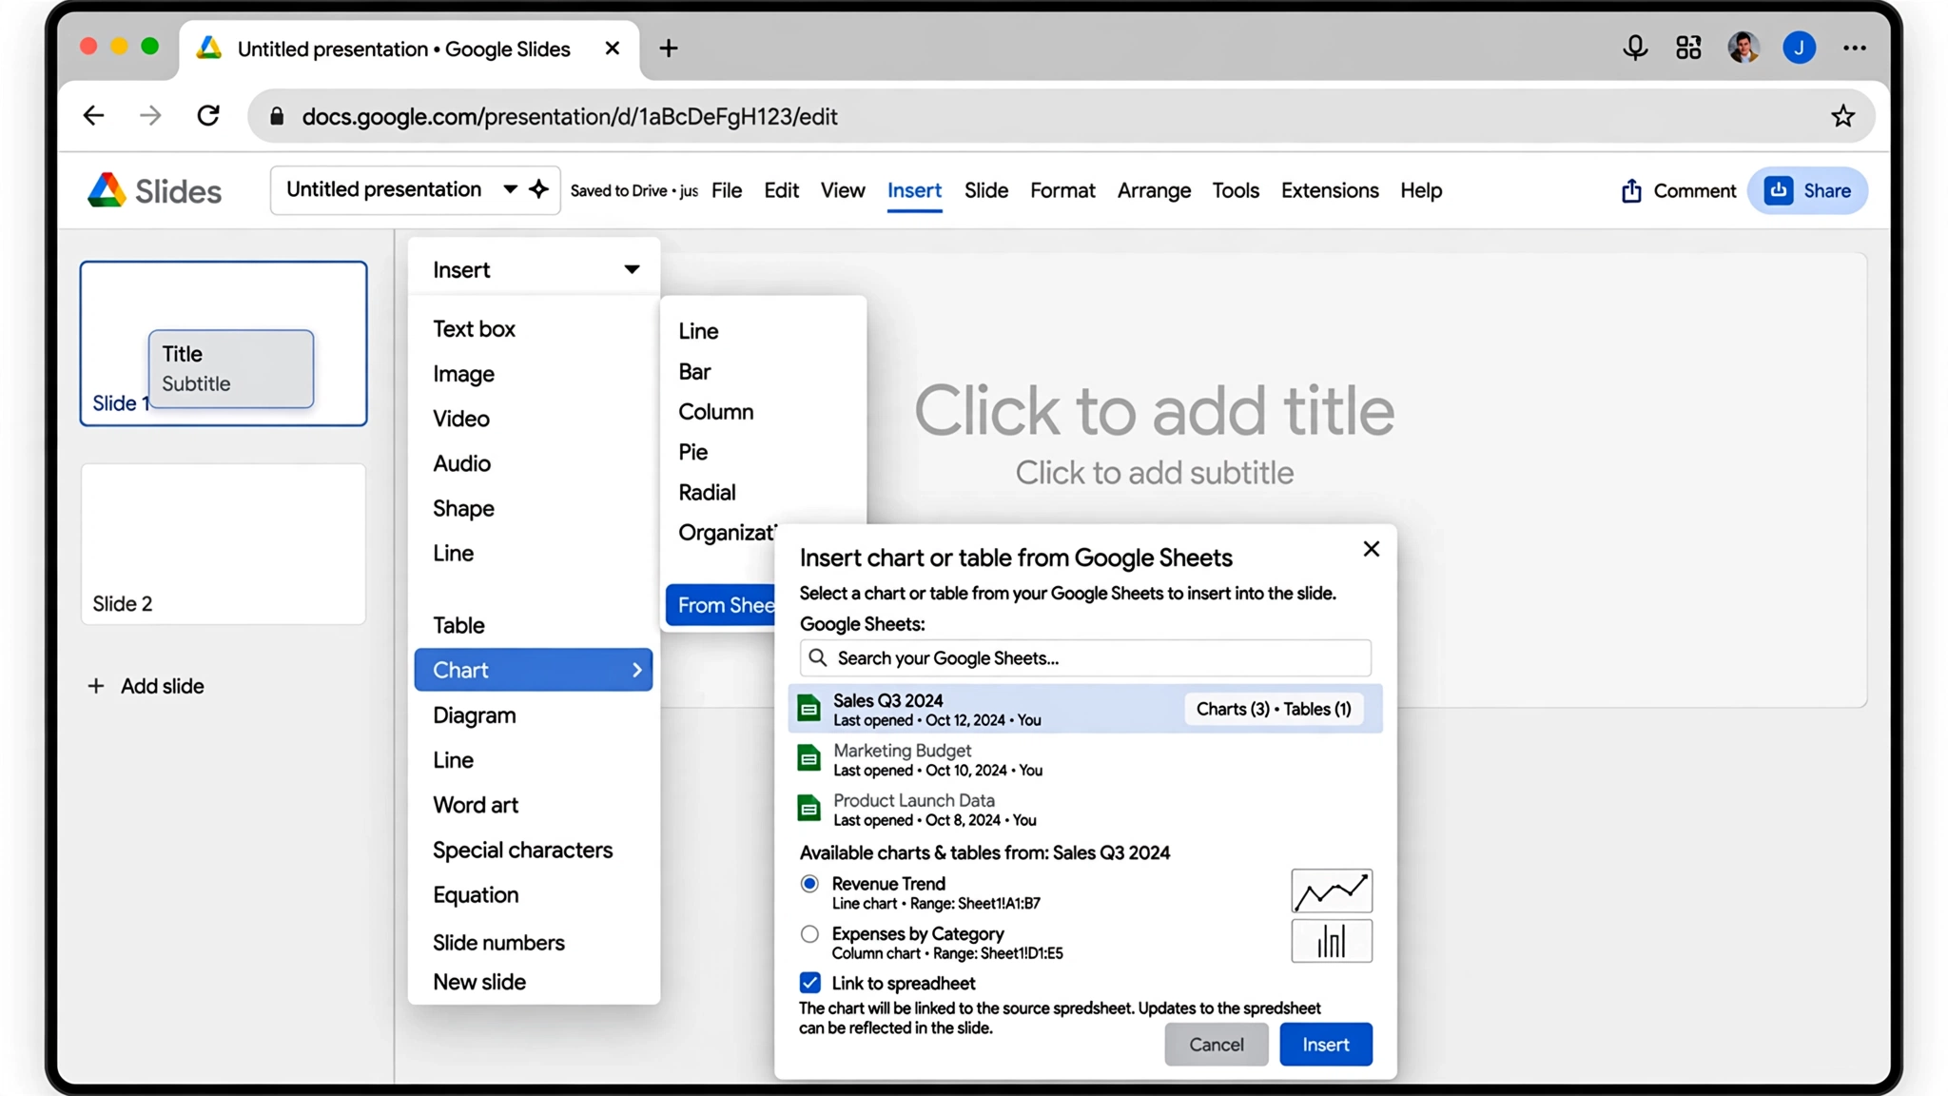The width and height of the screenshot is (1948, 1096).
Task: Select the Expenses by Category radio button
Action: 809,934
